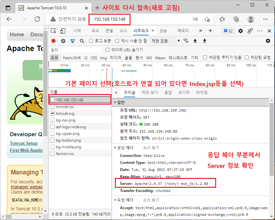Viewport: 275px width, 220px height.
Task: Open browser settings and more menu
Action: (x=265, y=19)
